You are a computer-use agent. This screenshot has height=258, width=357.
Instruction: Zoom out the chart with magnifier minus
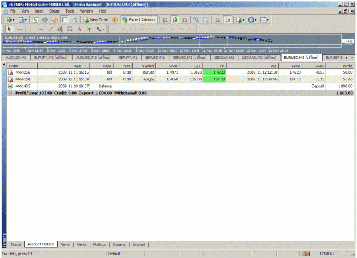coord(206,20)
